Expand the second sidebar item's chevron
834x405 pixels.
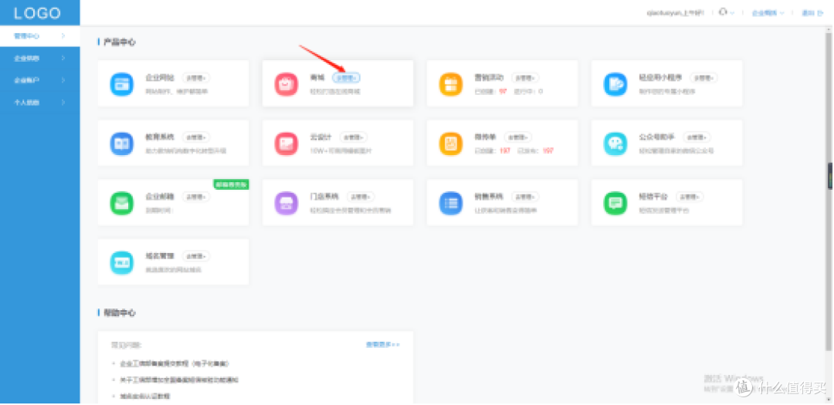63,58
